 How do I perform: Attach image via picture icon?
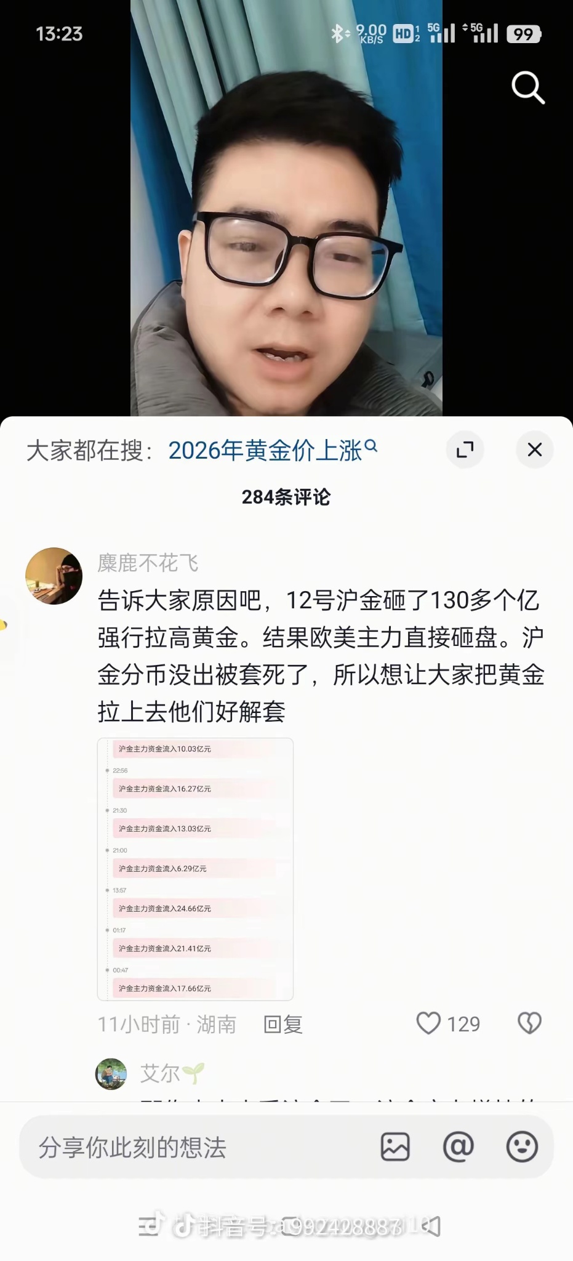pos(395,1147)
